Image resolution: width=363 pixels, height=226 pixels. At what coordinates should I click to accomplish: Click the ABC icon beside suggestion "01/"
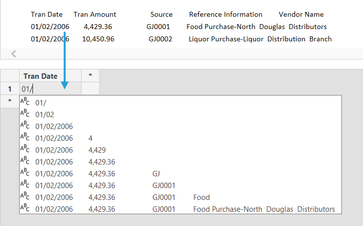pos(25,102)
